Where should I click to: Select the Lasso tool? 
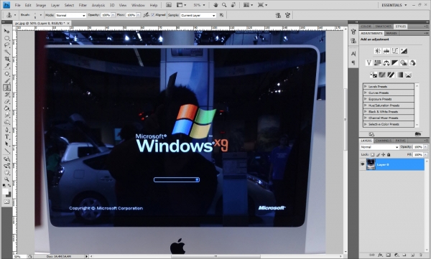coord(7,44)
